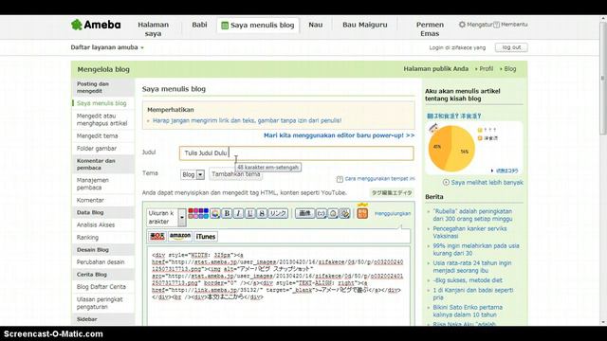This screenshot has width=607, height=341.
Task: Open the Profil link
Action: pos(486,69)
